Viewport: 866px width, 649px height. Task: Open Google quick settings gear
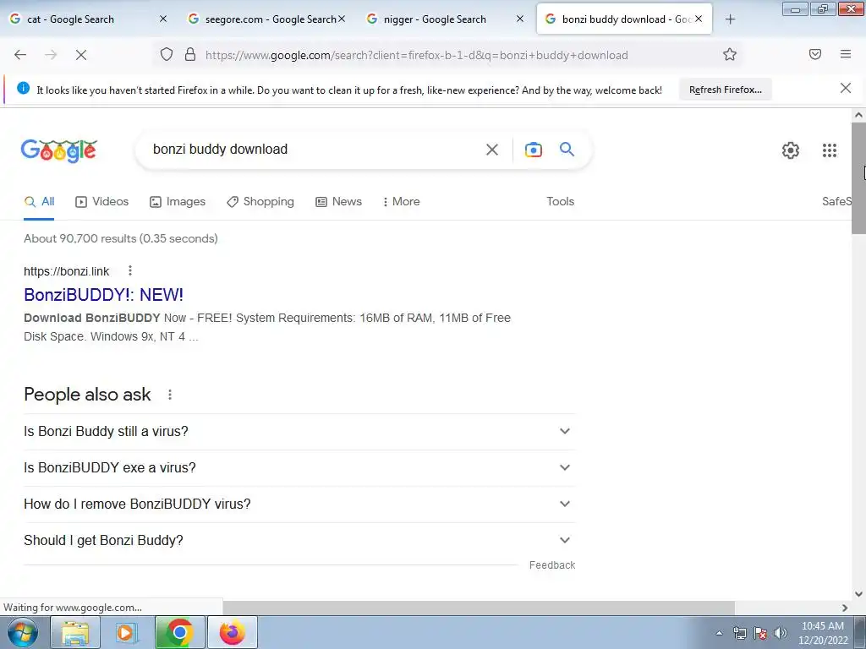tap(791, 150)
